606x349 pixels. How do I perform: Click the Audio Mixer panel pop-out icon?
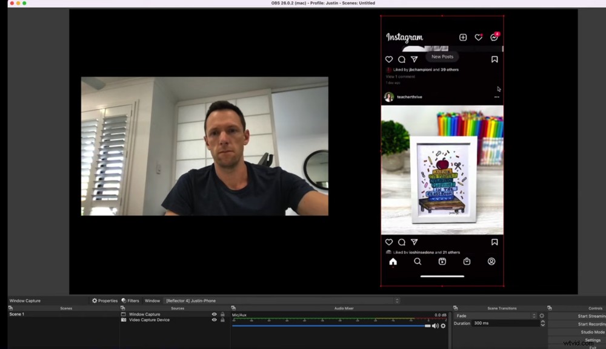tap(232, 307)
